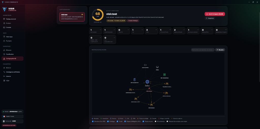
Task: Open Tableau de bord in sidebar
Action: [12, 19]
